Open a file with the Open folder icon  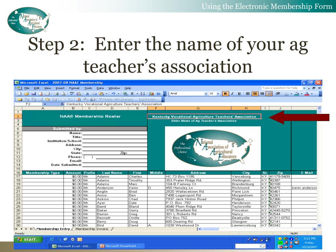(x=27, y=94)
